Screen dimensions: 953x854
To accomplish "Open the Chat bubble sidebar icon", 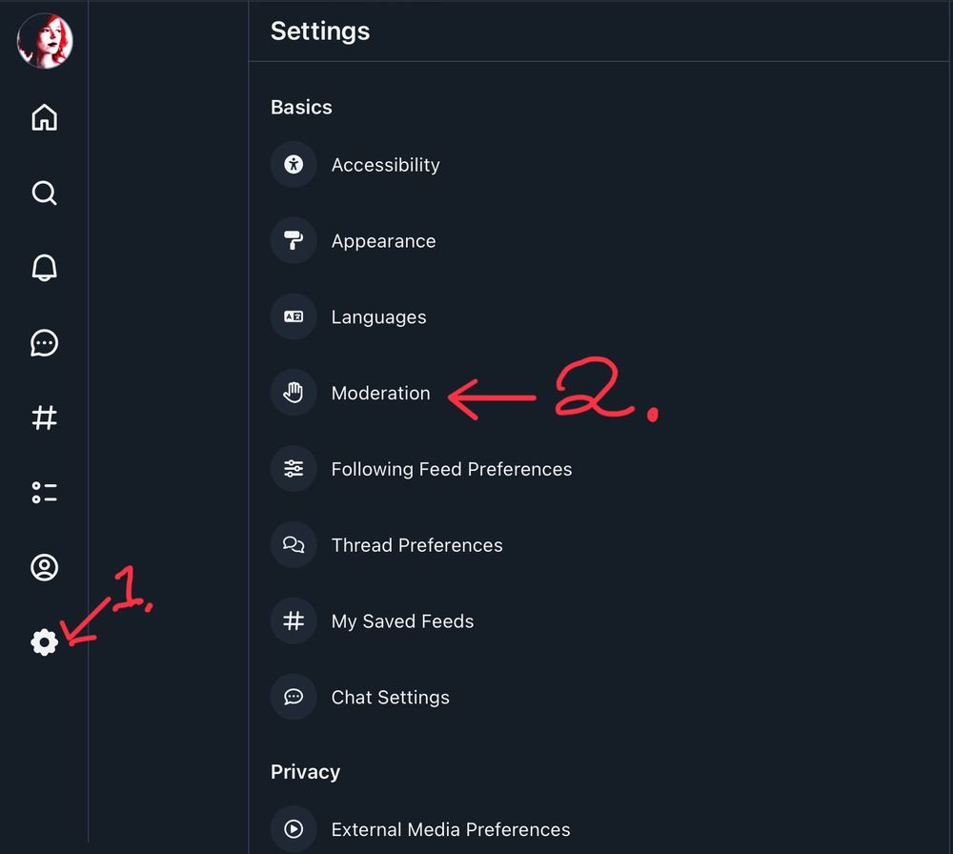I will [45, 343].
